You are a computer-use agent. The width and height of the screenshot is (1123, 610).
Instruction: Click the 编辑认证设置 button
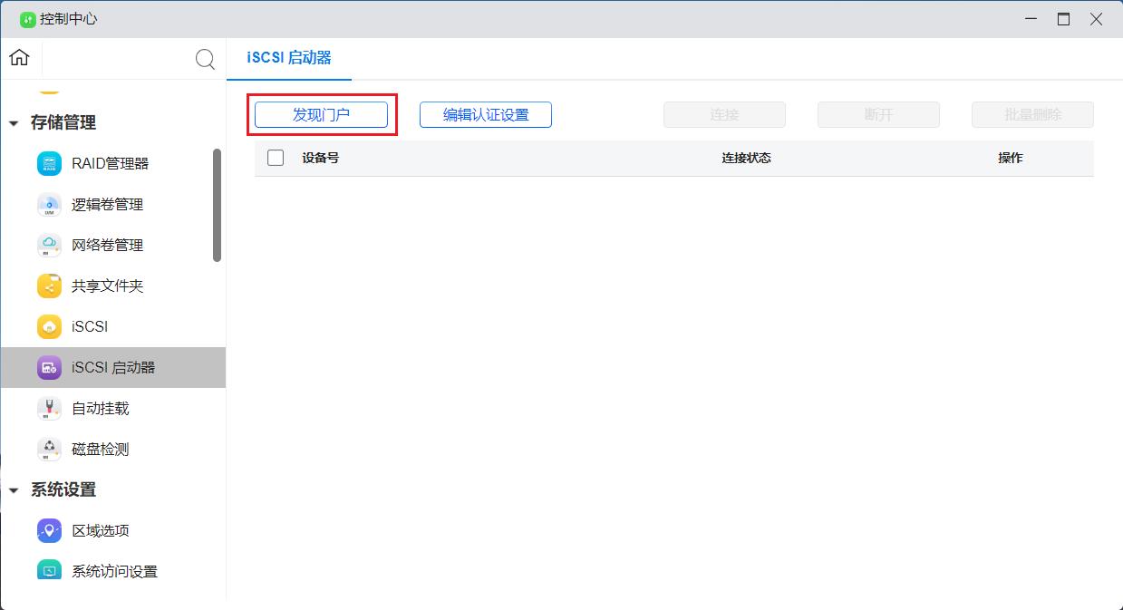click(485, 115)
